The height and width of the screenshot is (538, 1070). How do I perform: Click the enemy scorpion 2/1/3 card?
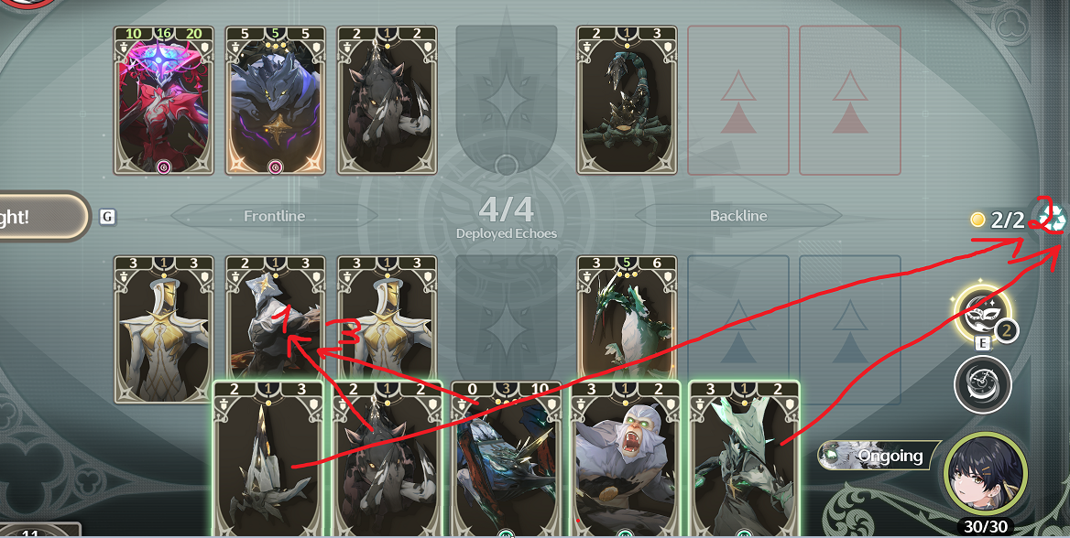(628, 101)
